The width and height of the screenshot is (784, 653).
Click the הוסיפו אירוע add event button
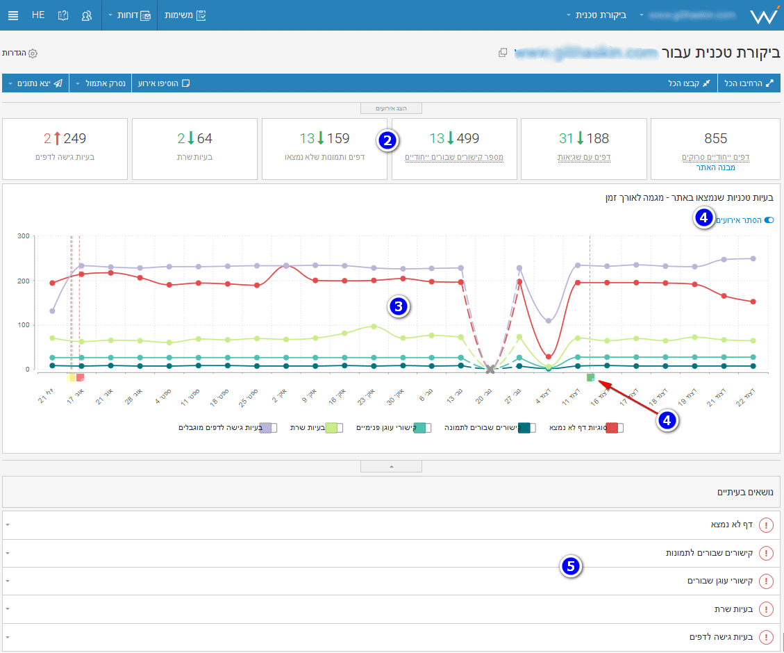click(164, 83)
